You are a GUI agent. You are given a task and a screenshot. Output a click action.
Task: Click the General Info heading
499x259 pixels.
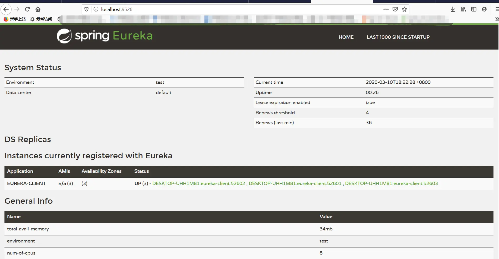click(29, 201)
